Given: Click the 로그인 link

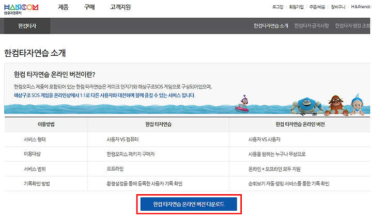Looking at the screenshot, I should (x=277, y=7).
